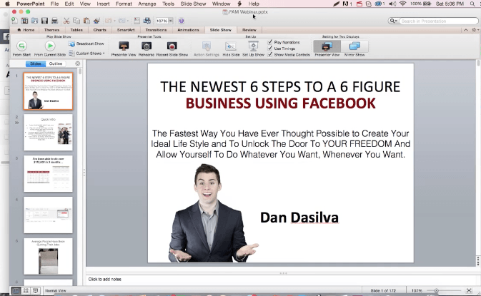Open Redo history dropdown arrow

[x=128, y=21]
